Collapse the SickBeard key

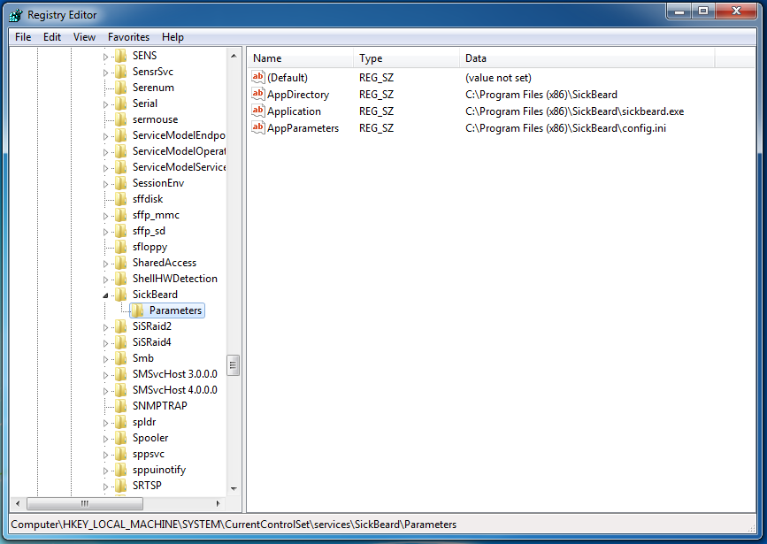pos(105,295)
